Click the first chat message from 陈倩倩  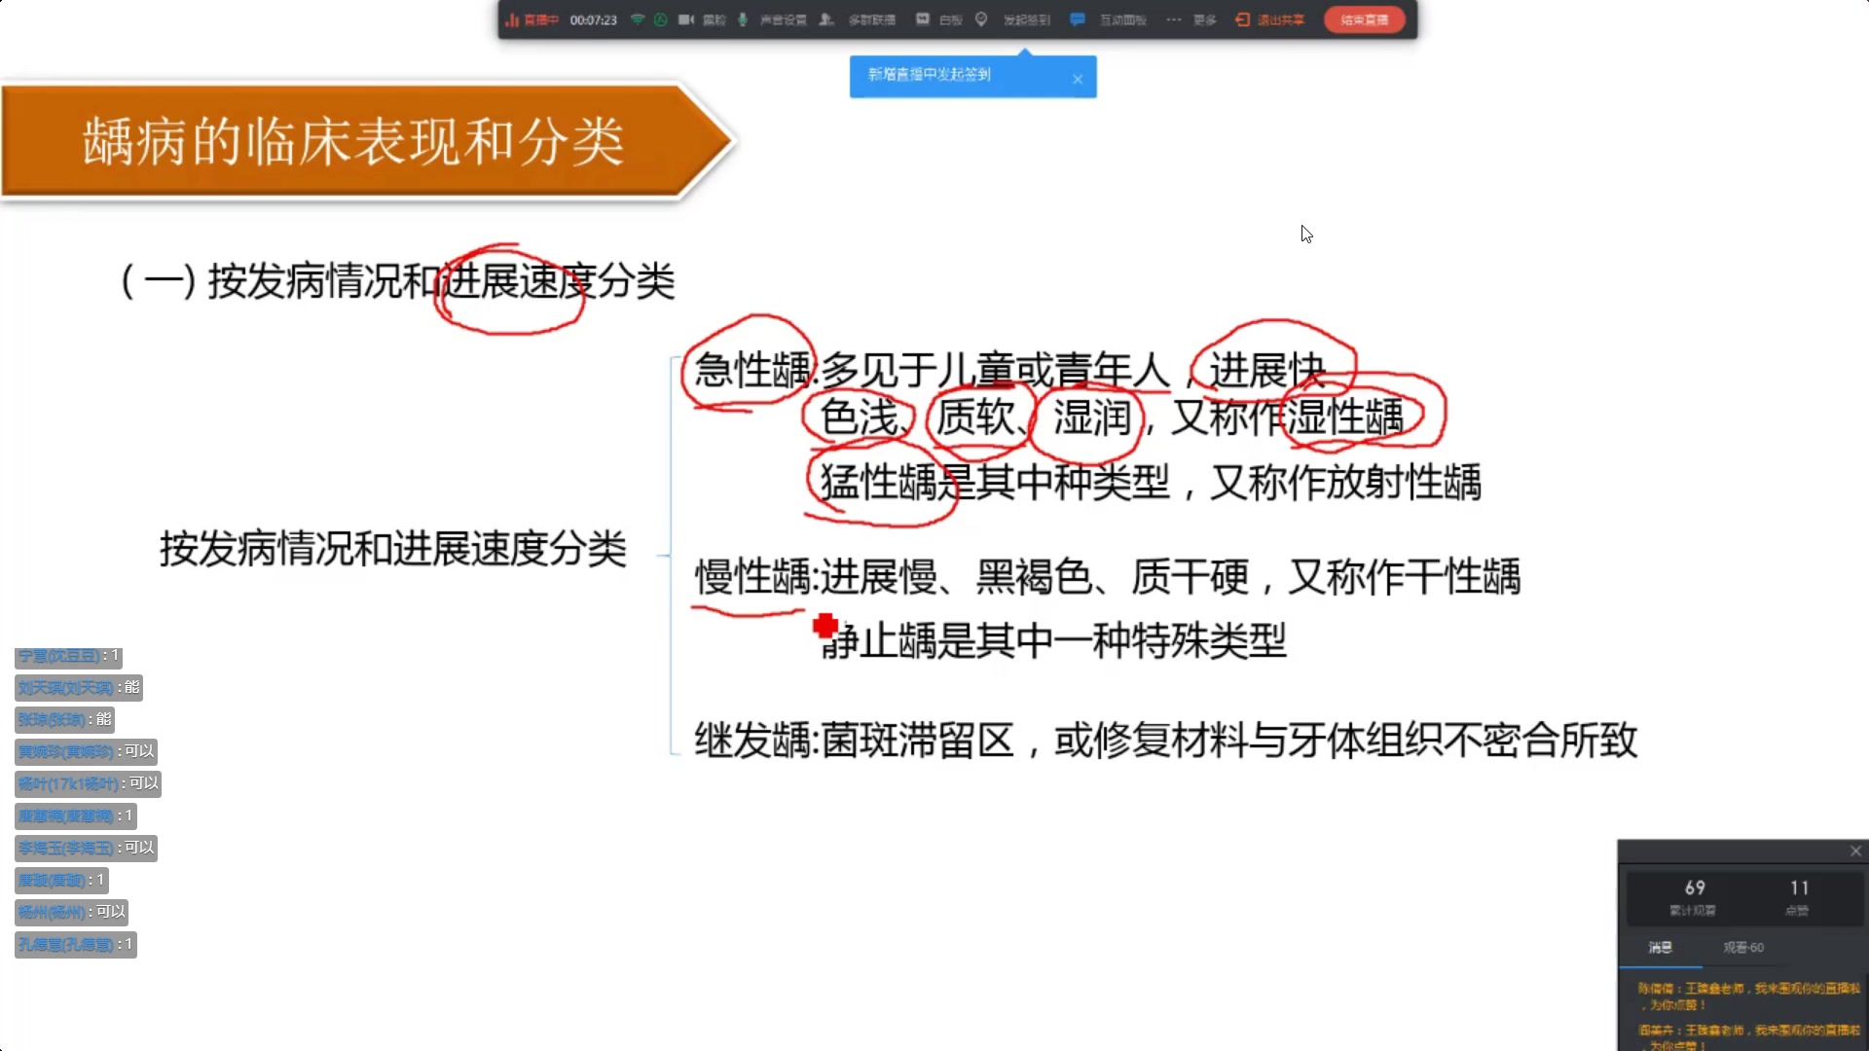click(x=1748, y=997)
